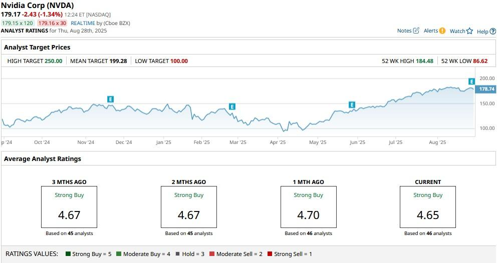Screen dimensions: 498x263
Task: Click the Help link
Action: point(482,31)
